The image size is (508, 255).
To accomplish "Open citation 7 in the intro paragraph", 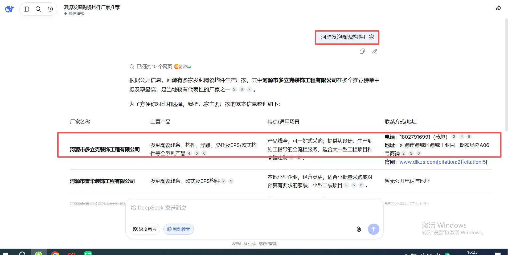I will pyautogui.click(x=249, y=89).
